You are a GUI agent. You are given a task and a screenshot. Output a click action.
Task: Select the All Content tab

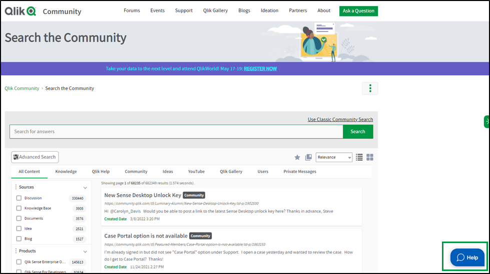29,172
